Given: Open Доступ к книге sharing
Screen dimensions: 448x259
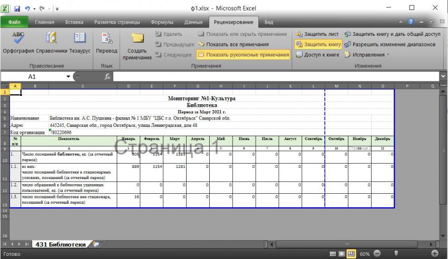Looking at the screenshot, I should click(x=317, y=54).
